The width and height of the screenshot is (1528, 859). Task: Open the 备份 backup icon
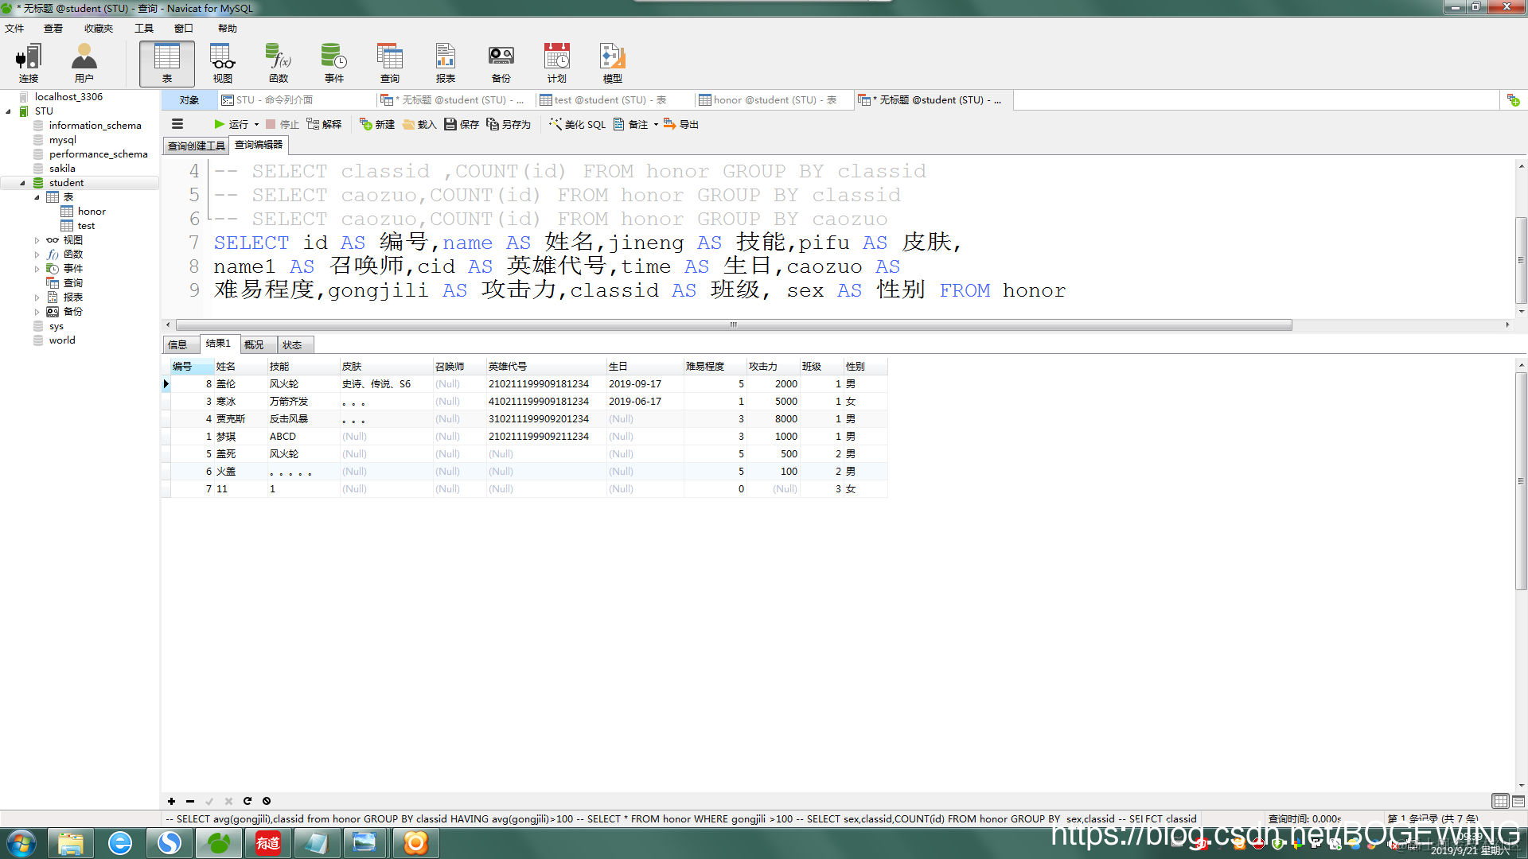(501, 63)
